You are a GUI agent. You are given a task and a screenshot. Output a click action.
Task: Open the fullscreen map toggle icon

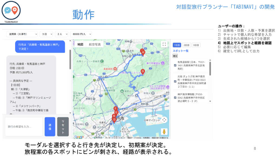164,44
